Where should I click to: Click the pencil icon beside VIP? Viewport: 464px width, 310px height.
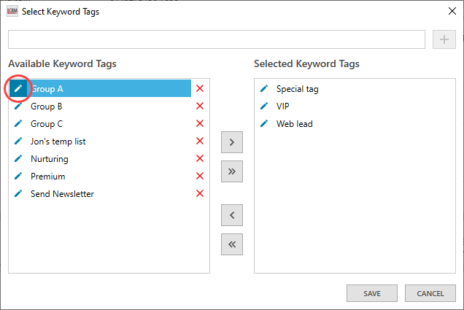tap(264, 106)
